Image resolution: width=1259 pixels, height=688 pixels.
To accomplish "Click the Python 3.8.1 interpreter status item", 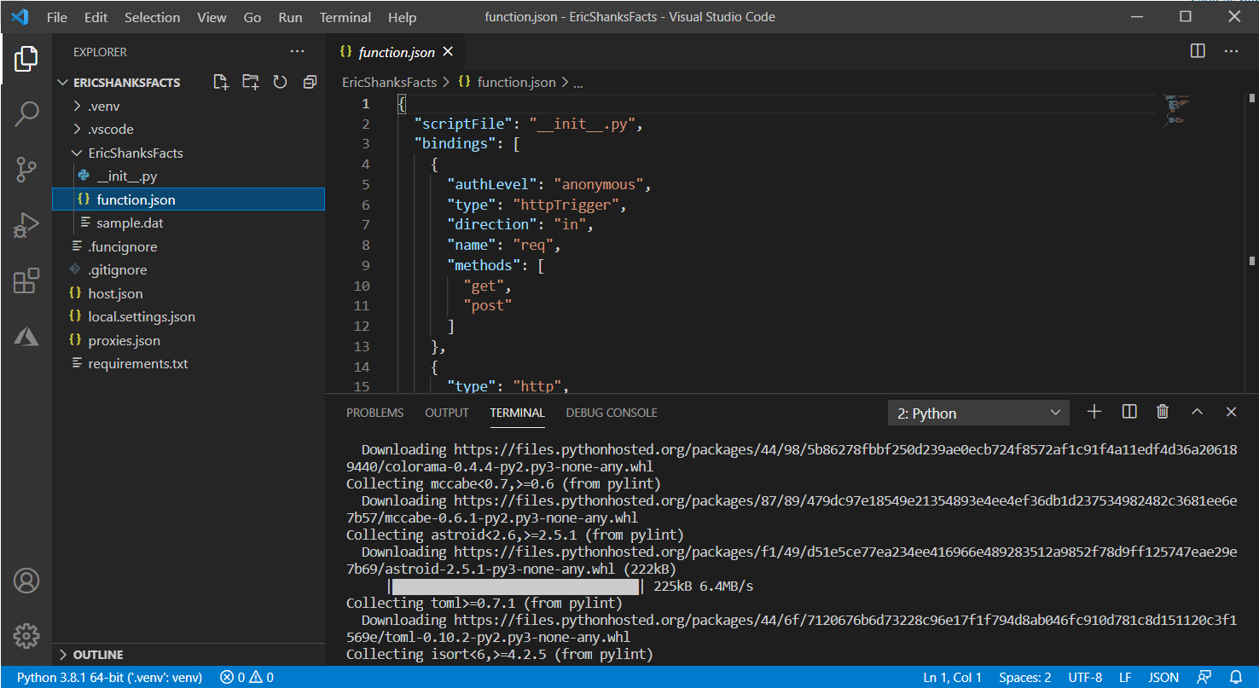I will coord(109,678).
